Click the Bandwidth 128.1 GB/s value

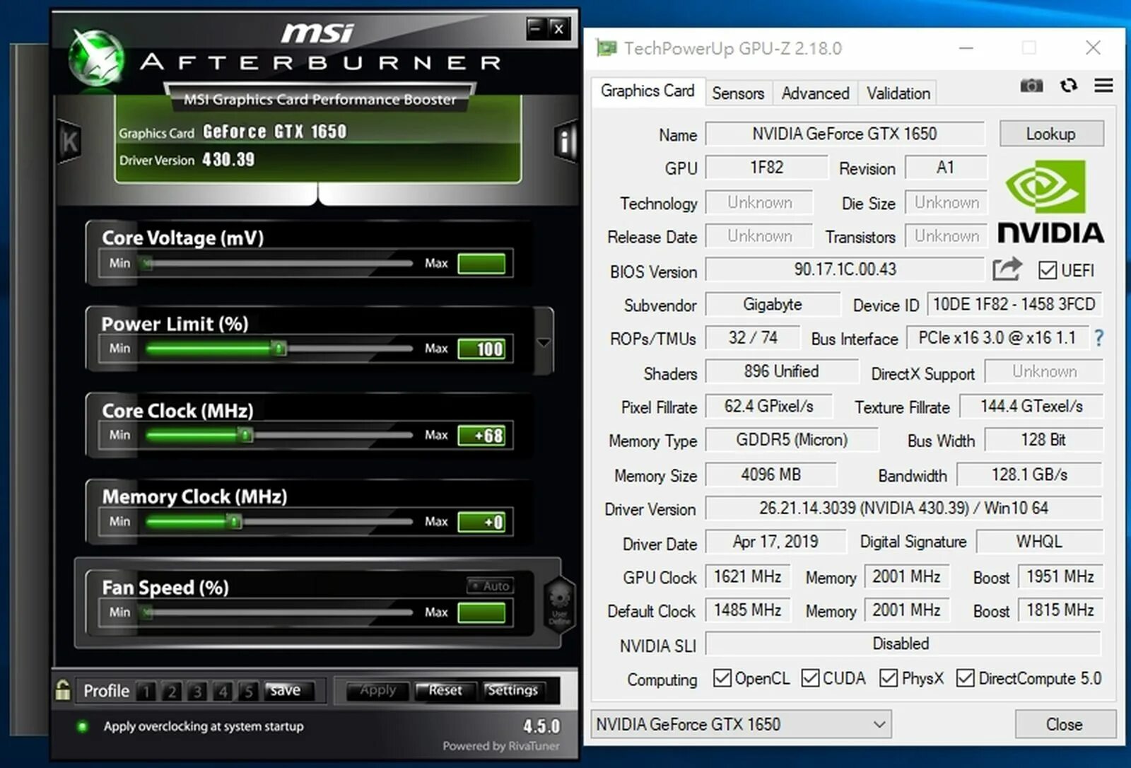1030,475
